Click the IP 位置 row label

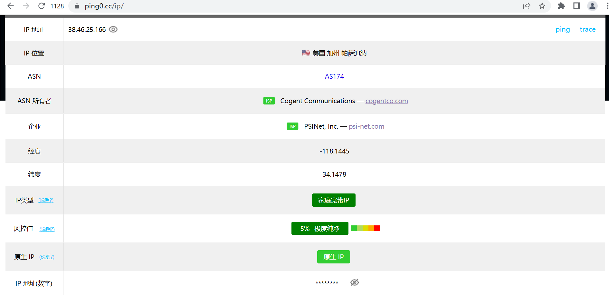(x=34, y=53)
